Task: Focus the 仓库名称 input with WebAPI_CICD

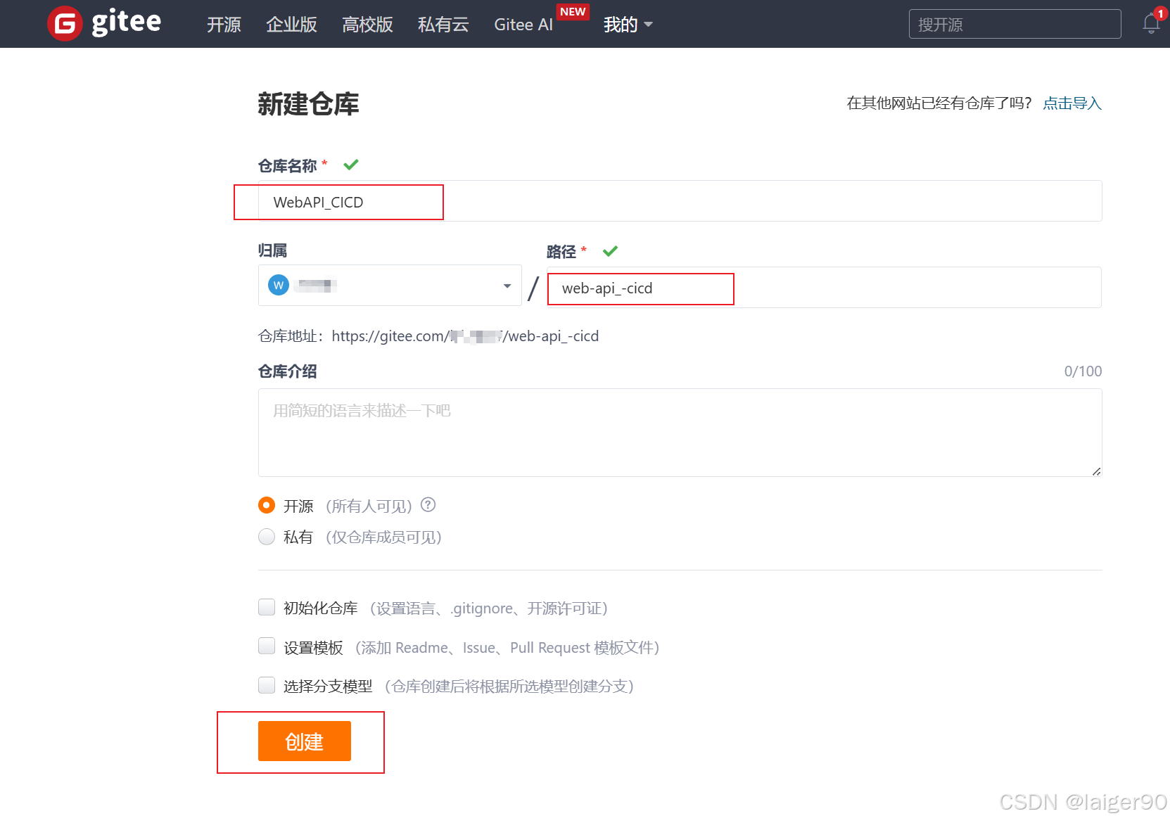Action: pyautogui.click(x=680, y=201)
